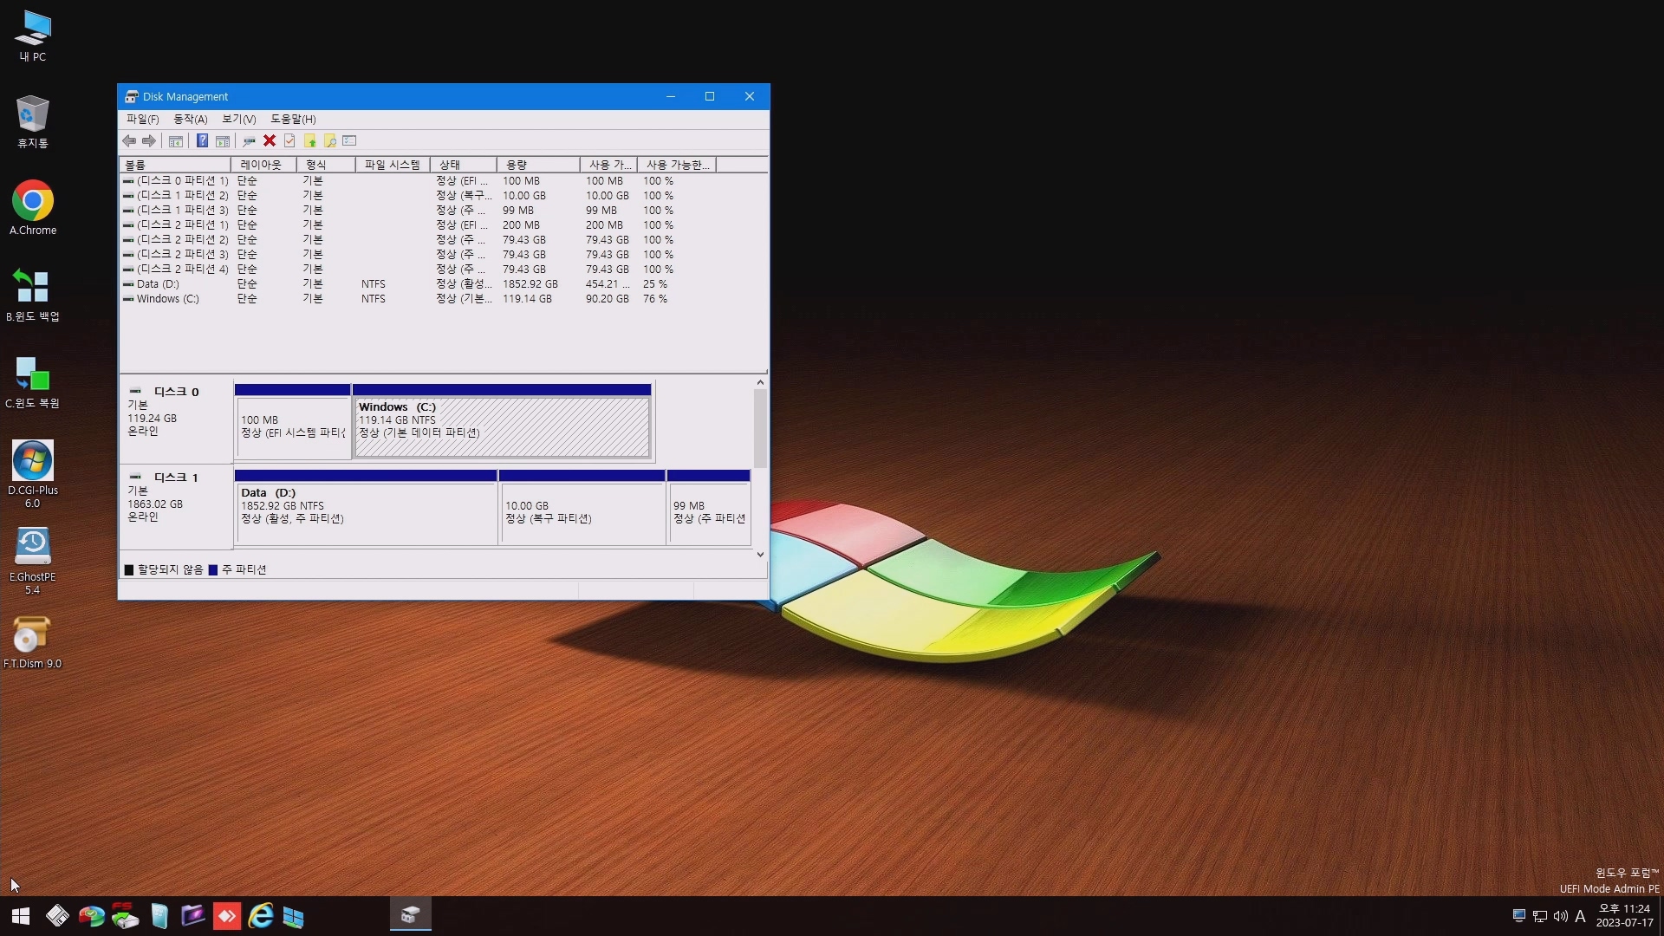
Task: Click the light blue document taskbar icon
Action: pyautogui.click(x=159, y=916)
